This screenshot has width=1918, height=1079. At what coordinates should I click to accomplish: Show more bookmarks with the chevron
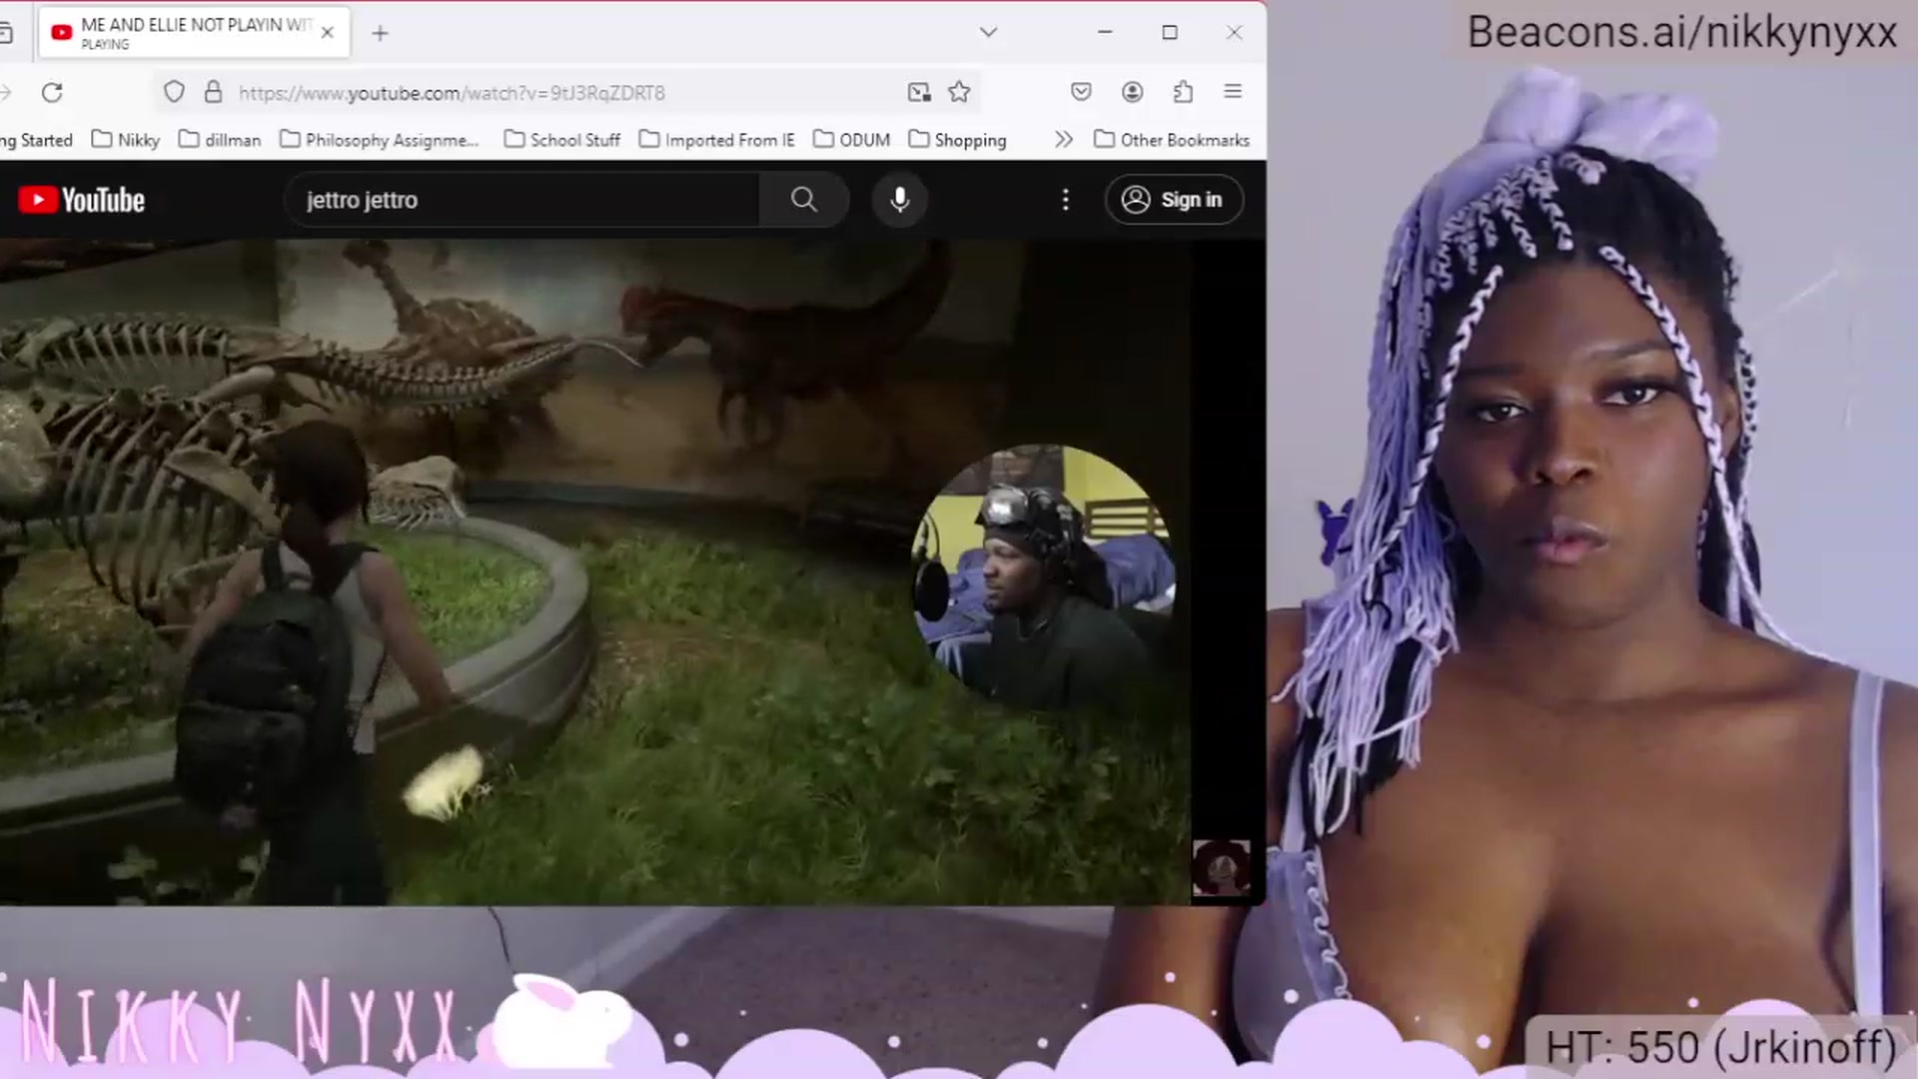(x=1064, y=140)
